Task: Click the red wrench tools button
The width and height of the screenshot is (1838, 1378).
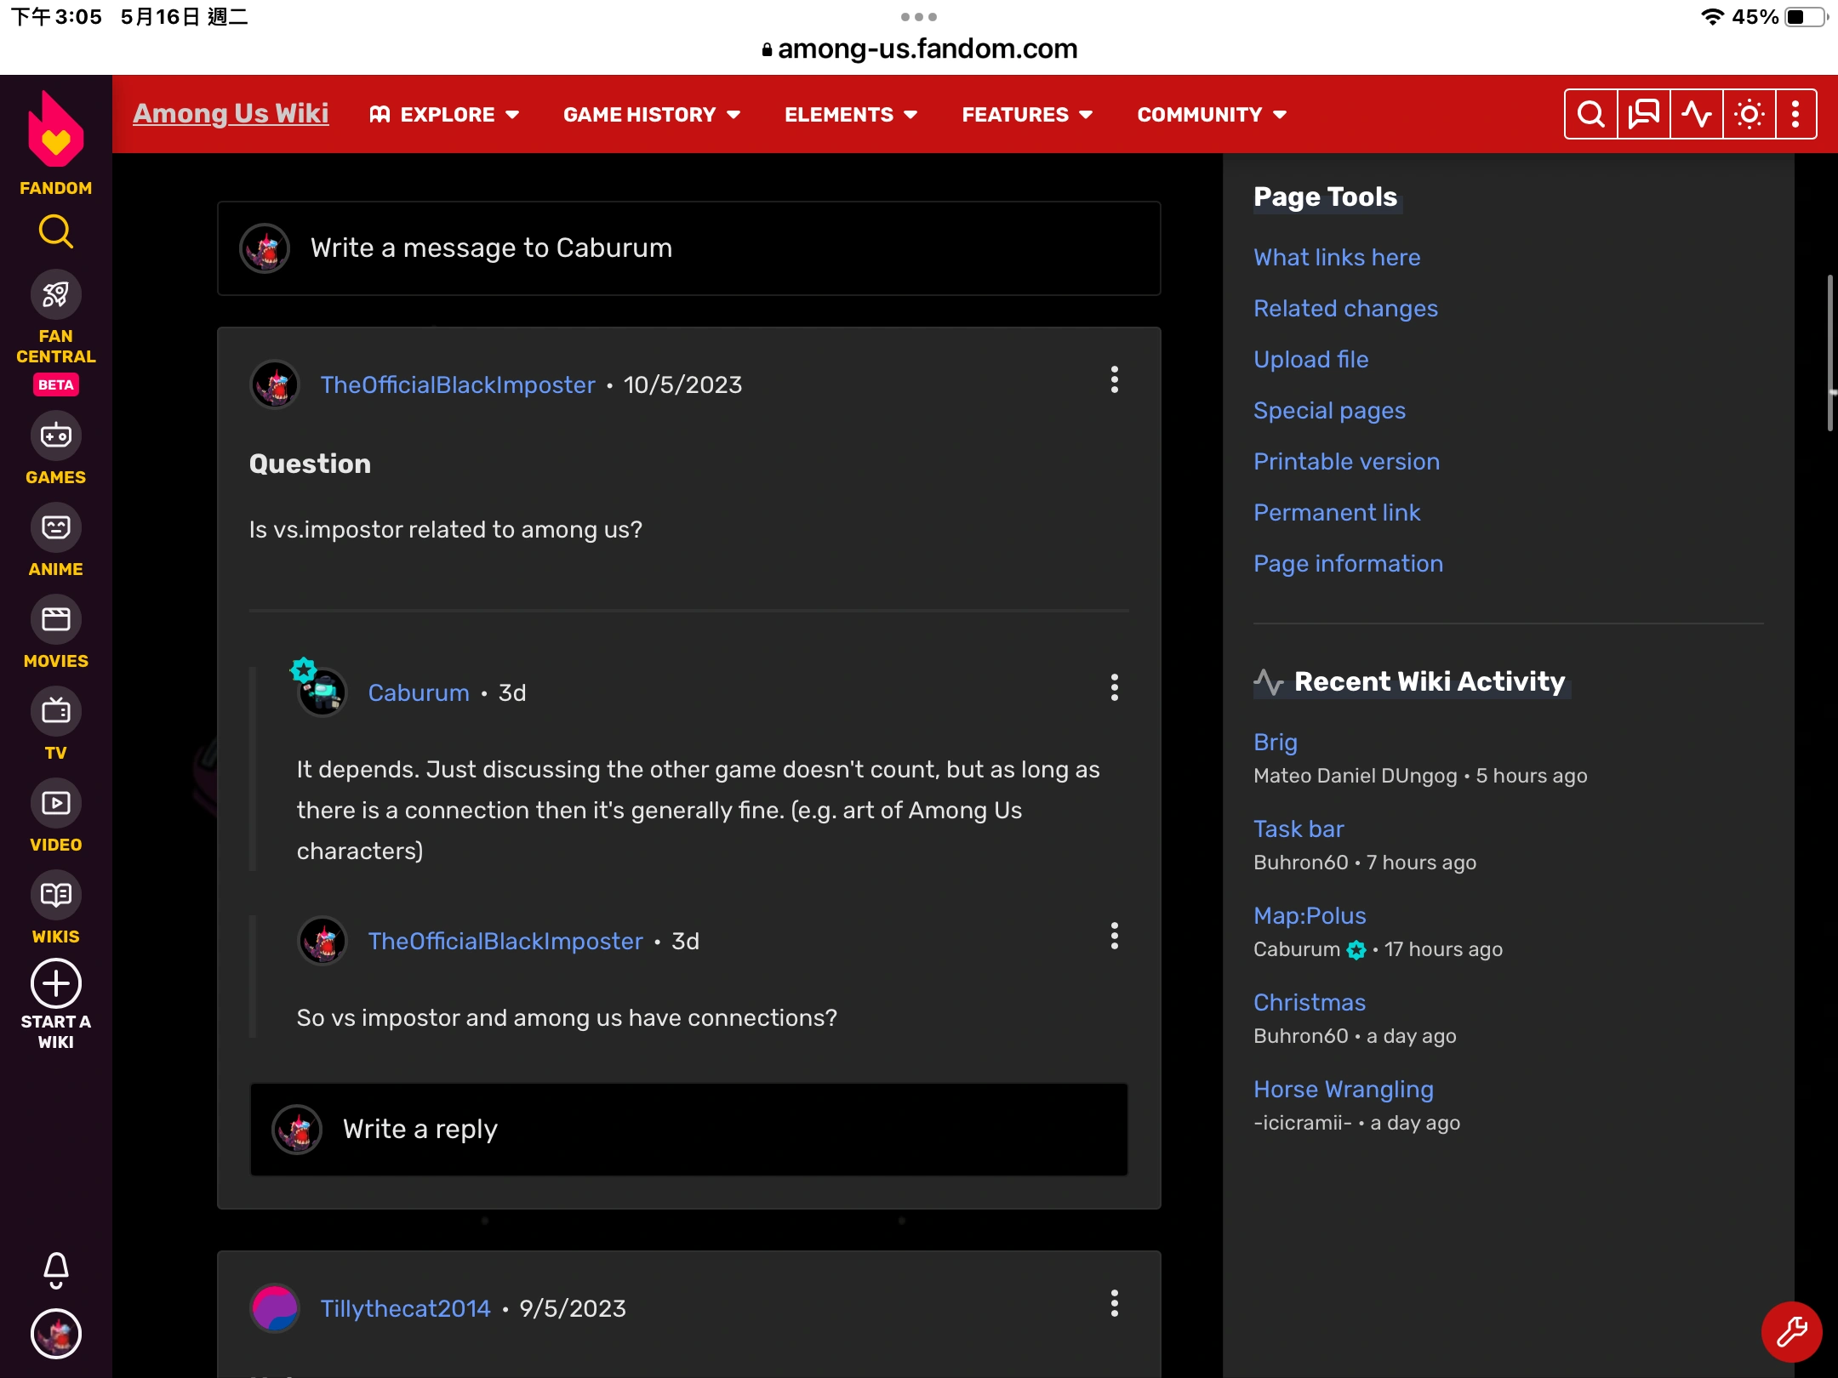Action: coord(1791,1331)
